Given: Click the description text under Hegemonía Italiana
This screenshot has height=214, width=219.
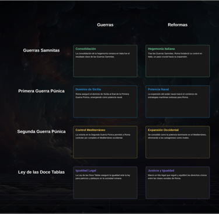Looking at the screenshot, I should [x=175, y=55].
